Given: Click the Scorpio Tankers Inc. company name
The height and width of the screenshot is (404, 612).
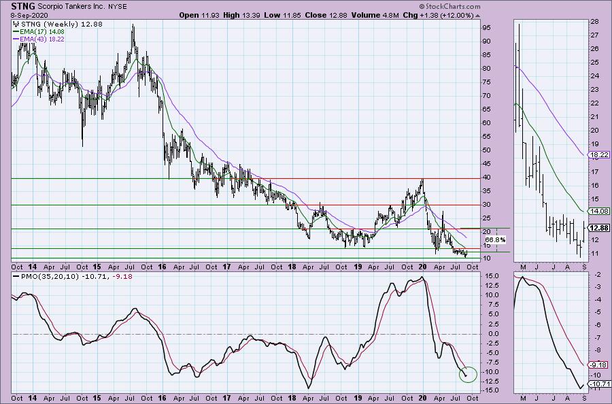Looking at the screenshot, I should point(73,6).
